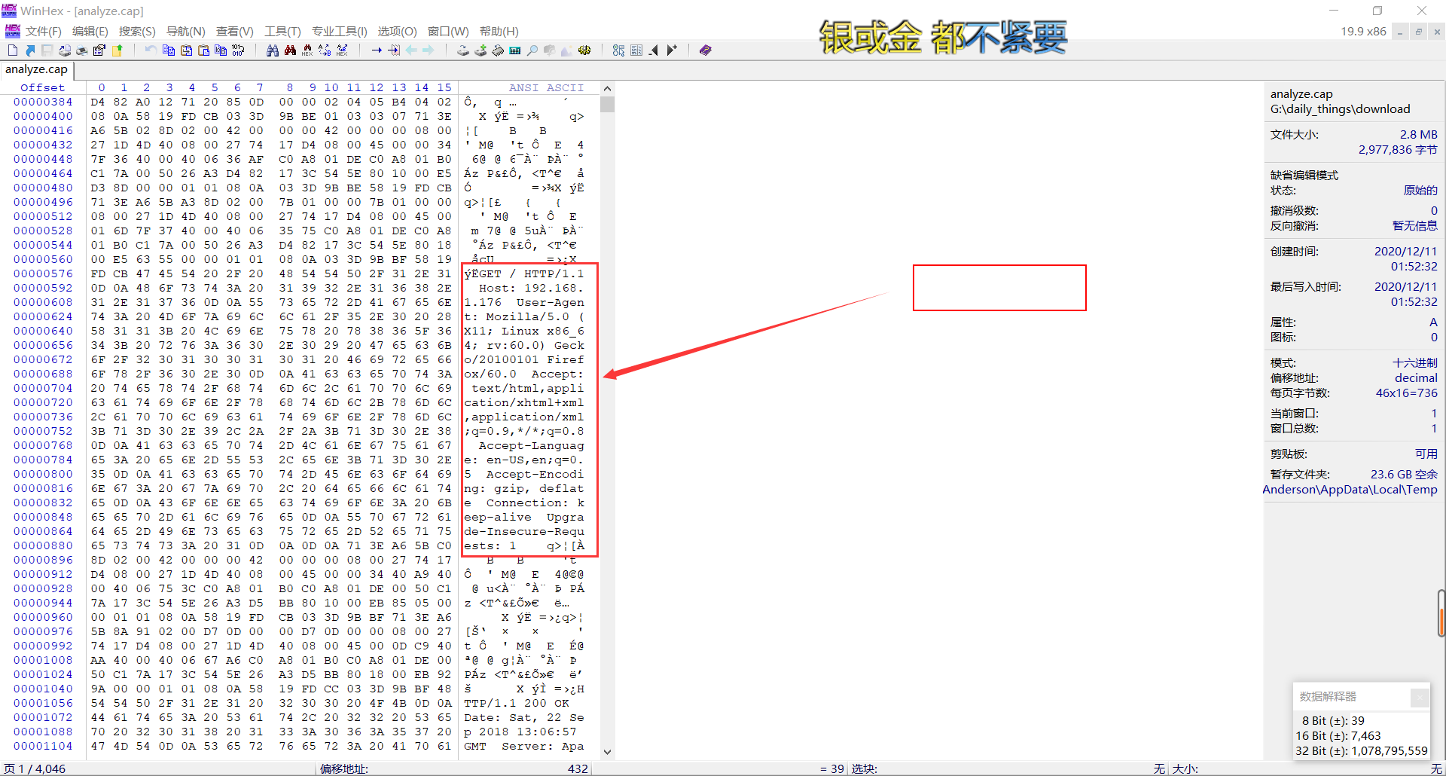Click the 页 1 / 4,046 status bar field
Screen dimensions: 1446x776
click(35, 768)
